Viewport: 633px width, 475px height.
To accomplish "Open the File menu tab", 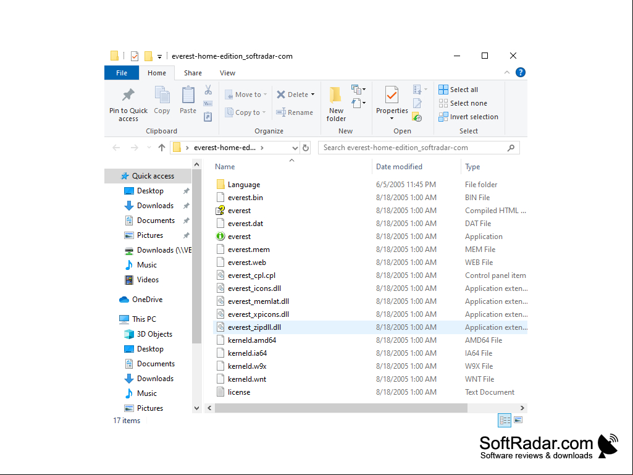I will 122,73.
